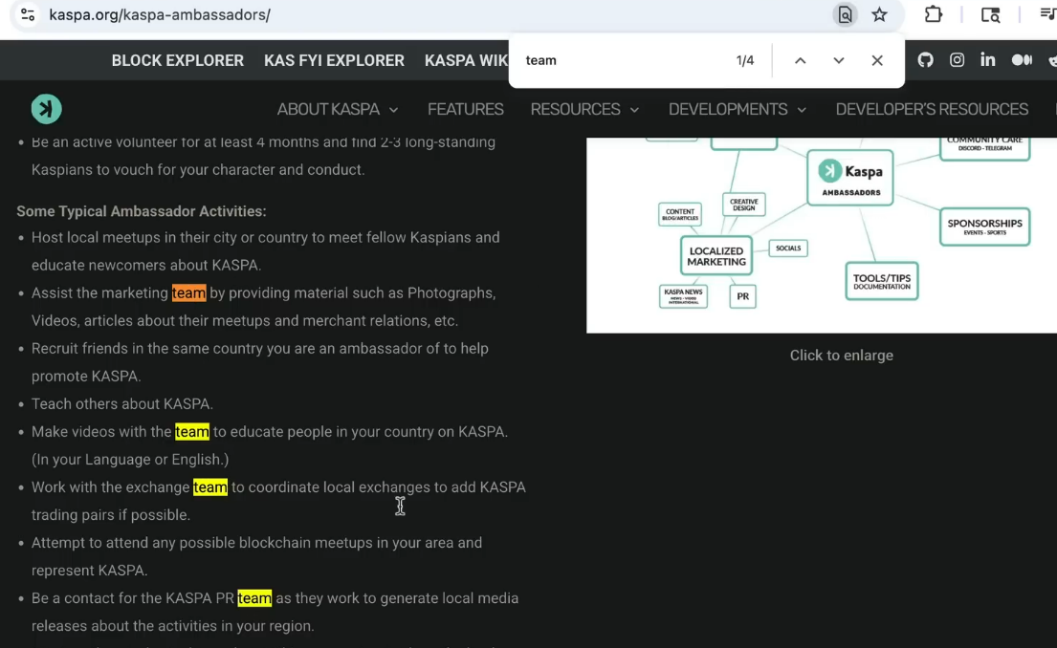The width and height of the screenshot is (1057, 648).
Task: Expand the RESOURCES menu
Action: point(584,109)
